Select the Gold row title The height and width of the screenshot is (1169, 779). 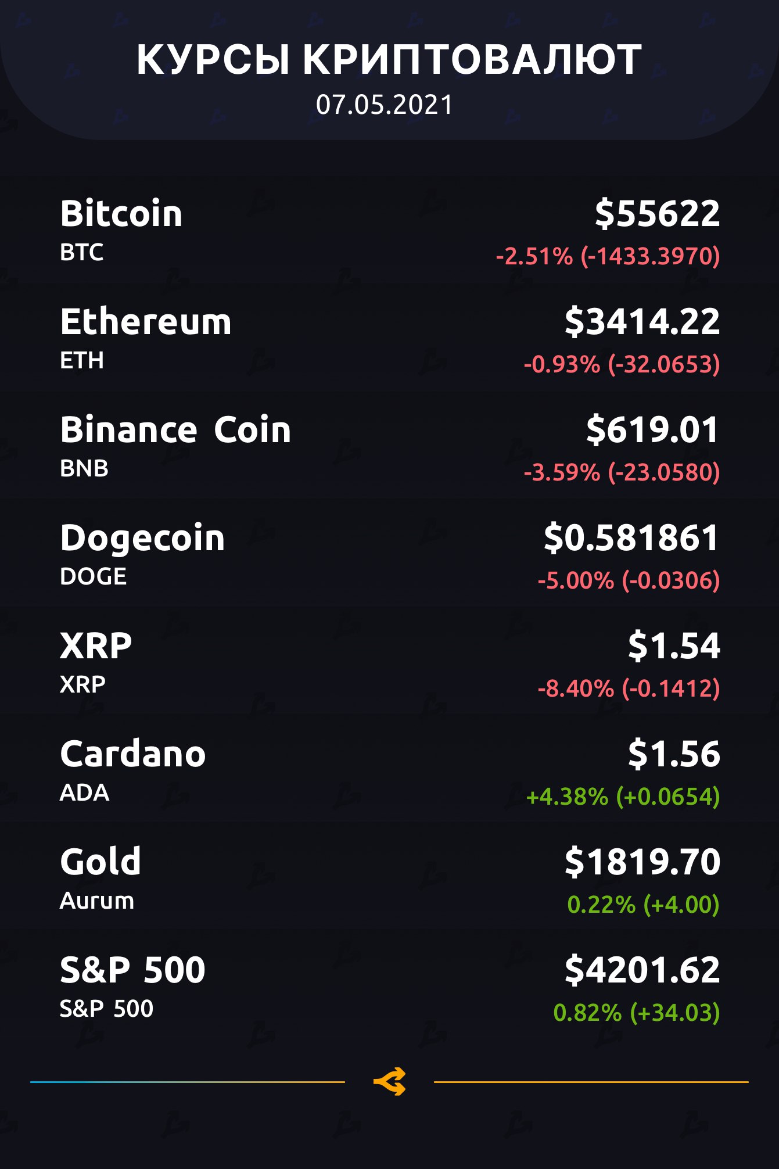[x=100, y=862]
